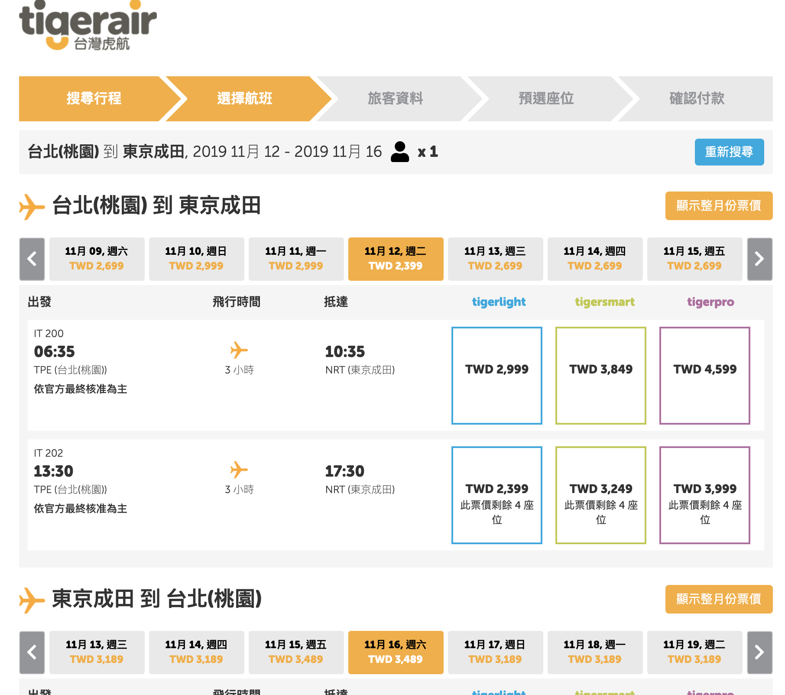Click flight number IT 200
The image size is (785, 695).
pyautogui.click(x=49, y=334)
